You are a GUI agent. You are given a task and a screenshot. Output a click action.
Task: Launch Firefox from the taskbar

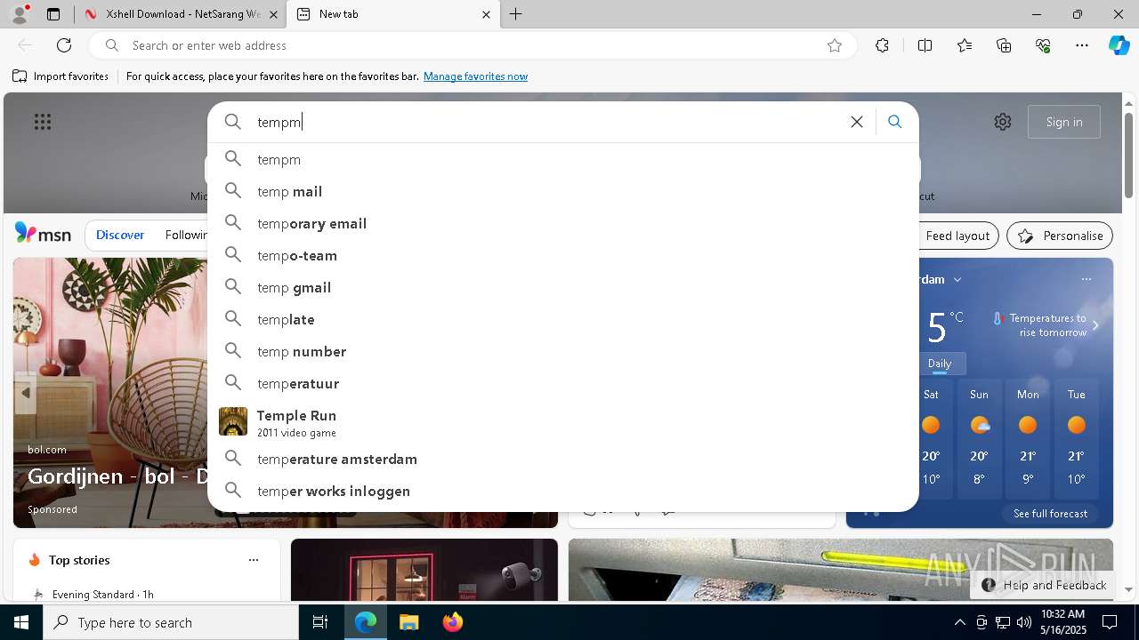click(x=453, y=622)
